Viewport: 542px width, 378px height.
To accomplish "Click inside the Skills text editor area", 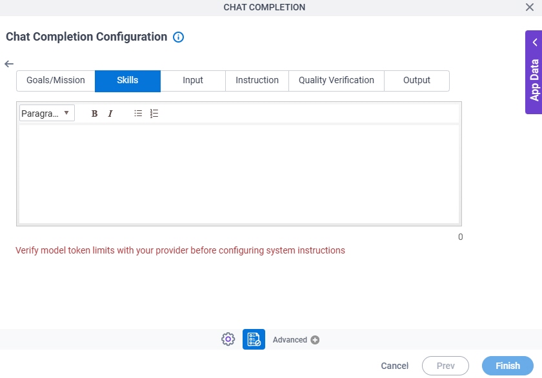I will 239,174.
